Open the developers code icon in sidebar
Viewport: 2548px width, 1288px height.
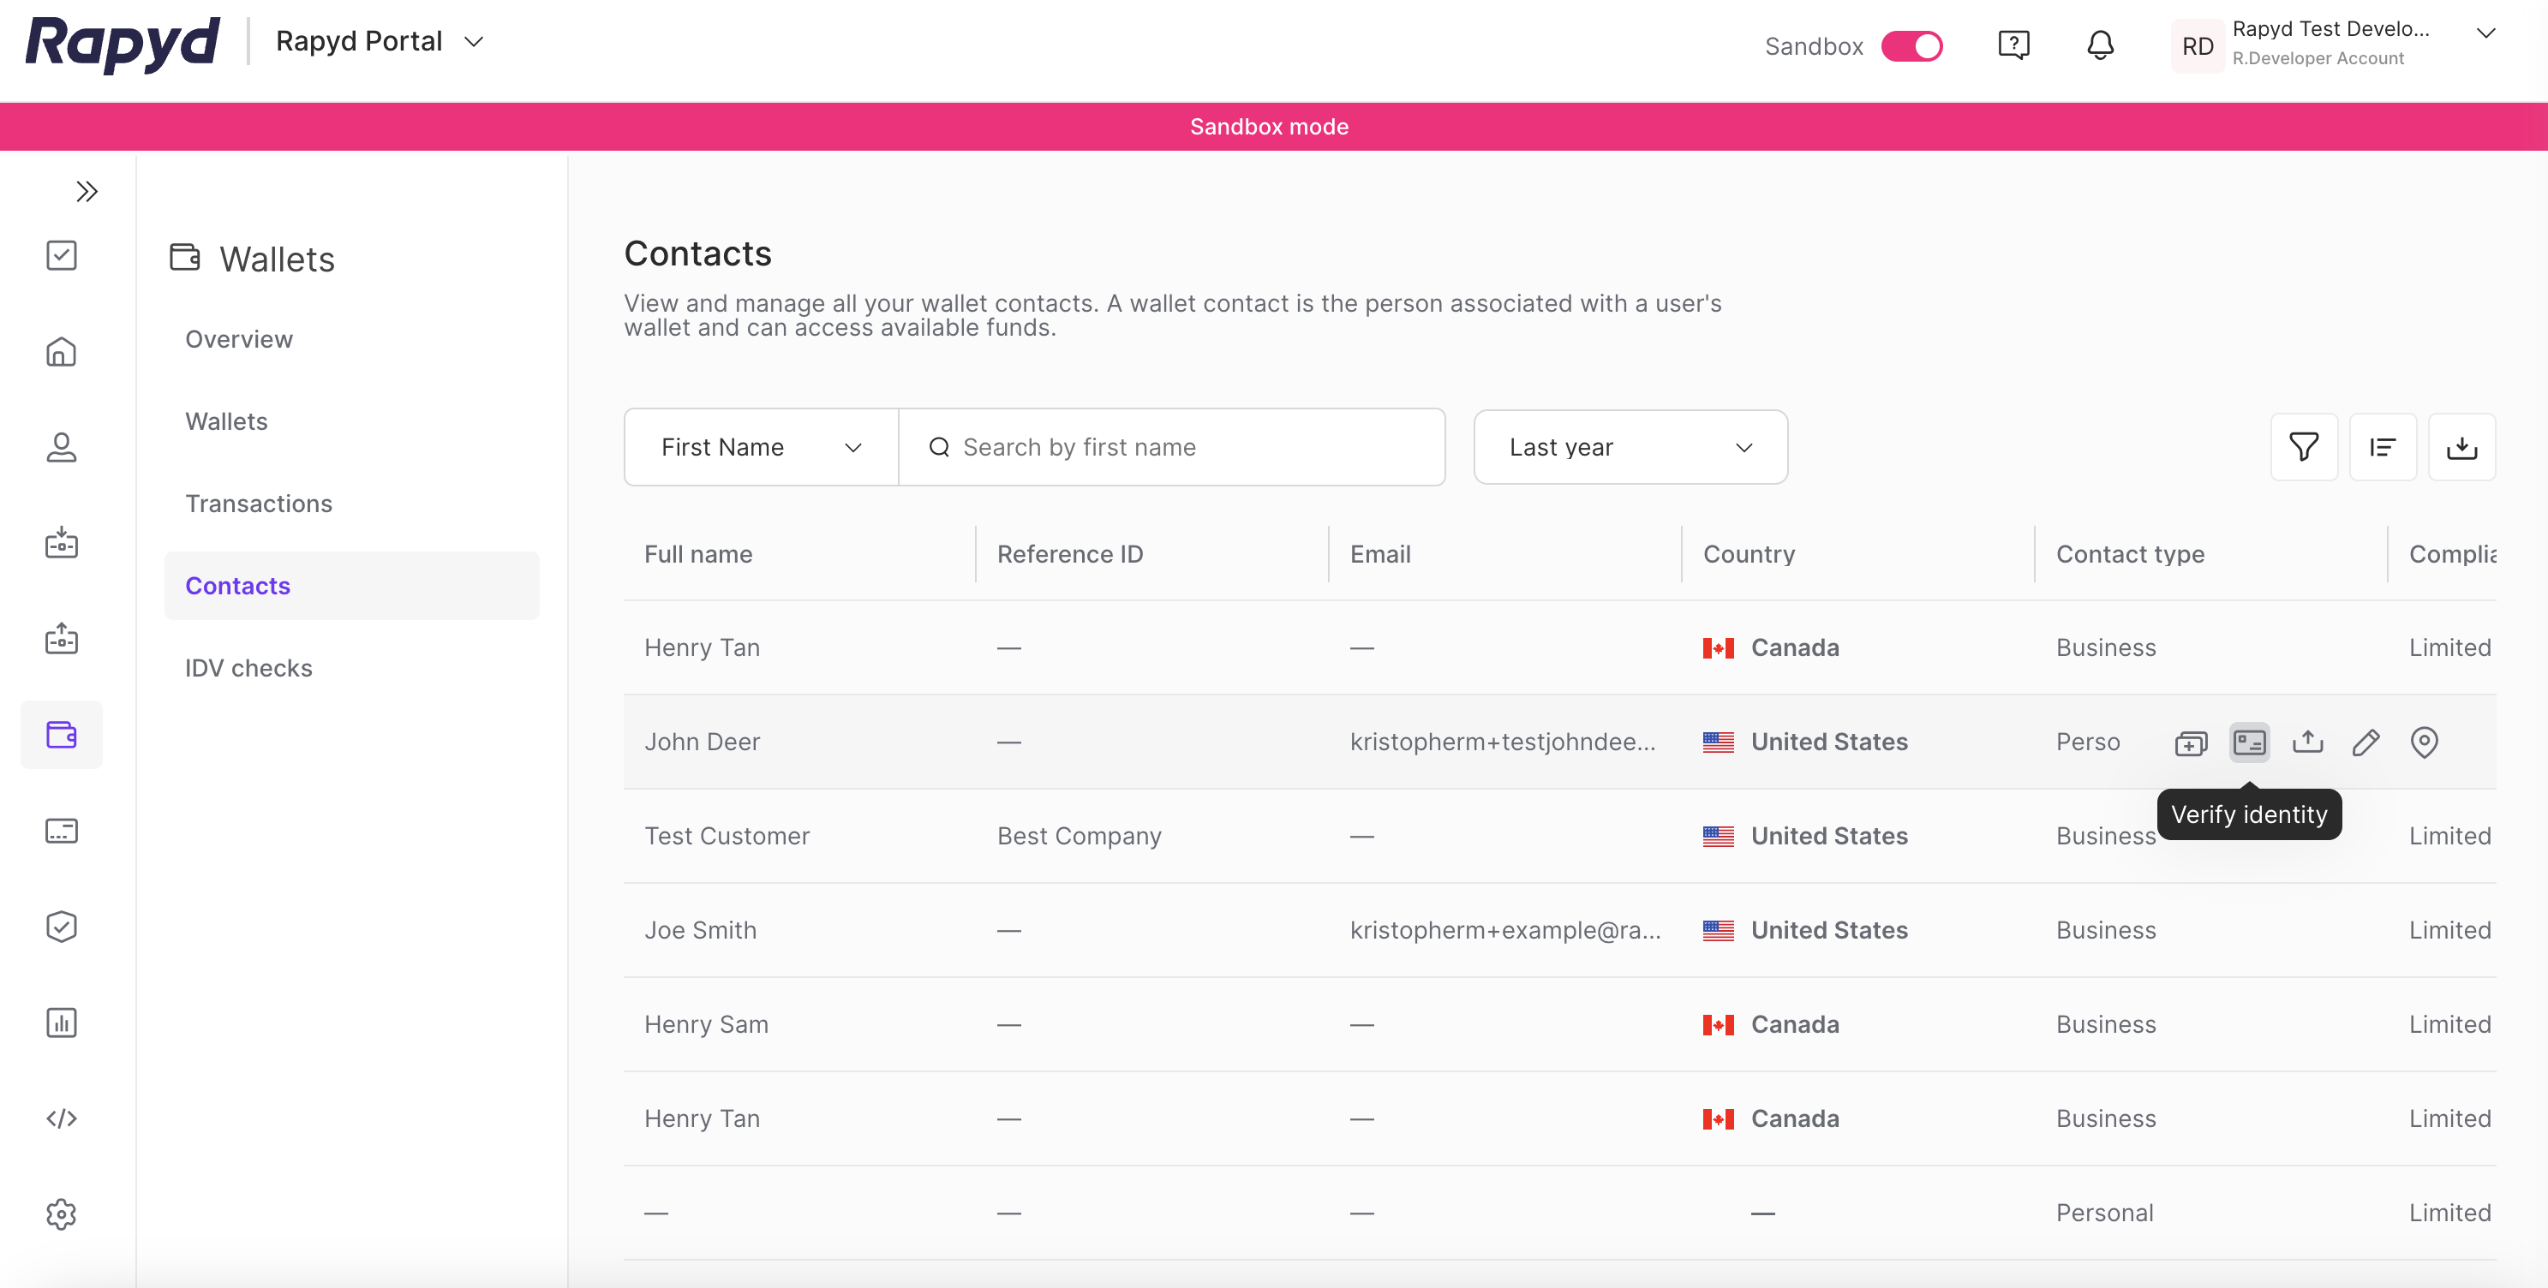(62, 1118)
